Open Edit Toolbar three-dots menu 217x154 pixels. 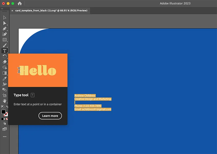5,137
